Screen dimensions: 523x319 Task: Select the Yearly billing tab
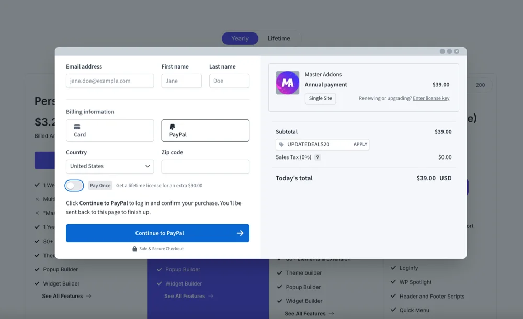click(x=240, y=38)
